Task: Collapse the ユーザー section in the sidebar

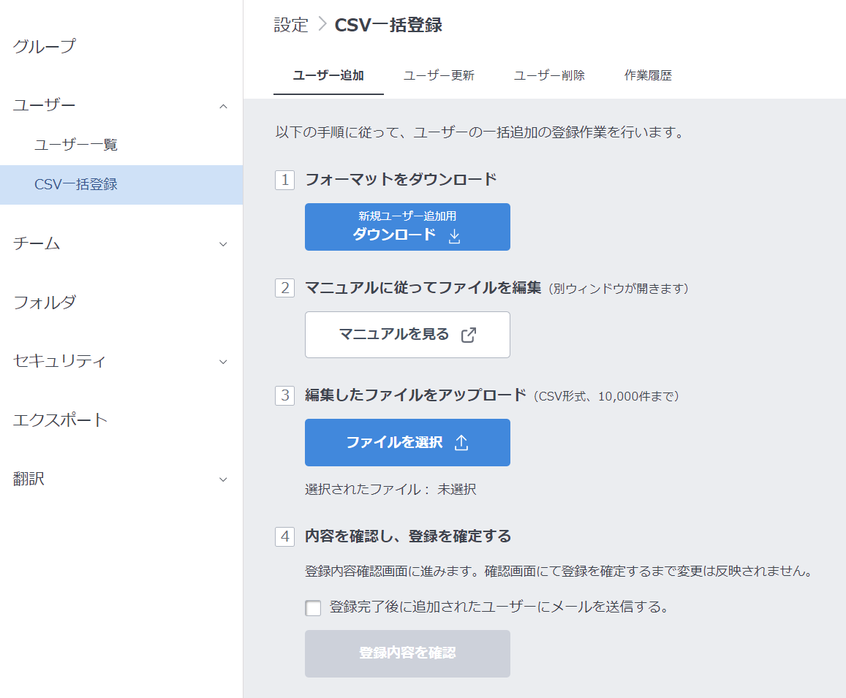Action: click(x=223, y=106)
